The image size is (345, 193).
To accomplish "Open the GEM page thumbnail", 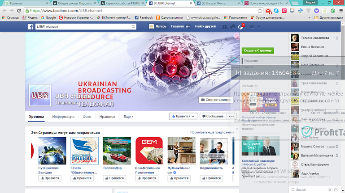I will tap(149, 151).
